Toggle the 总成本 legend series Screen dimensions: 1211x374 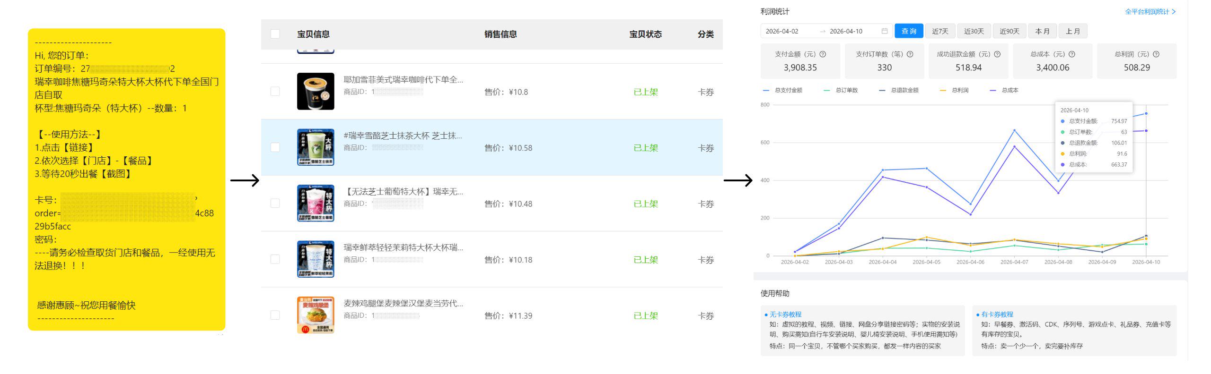(x=1004, y=90)
